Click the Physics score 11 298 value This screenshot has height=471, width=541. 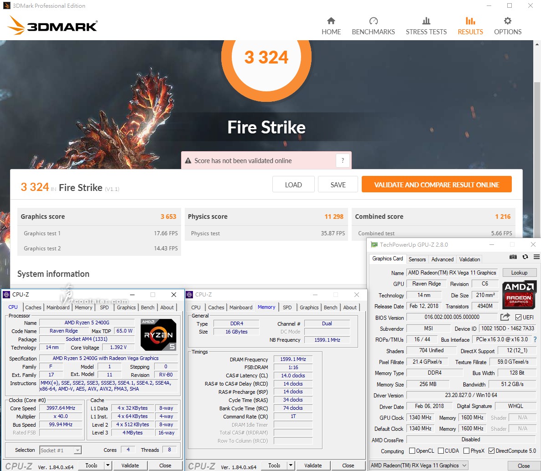pos(333,217)
